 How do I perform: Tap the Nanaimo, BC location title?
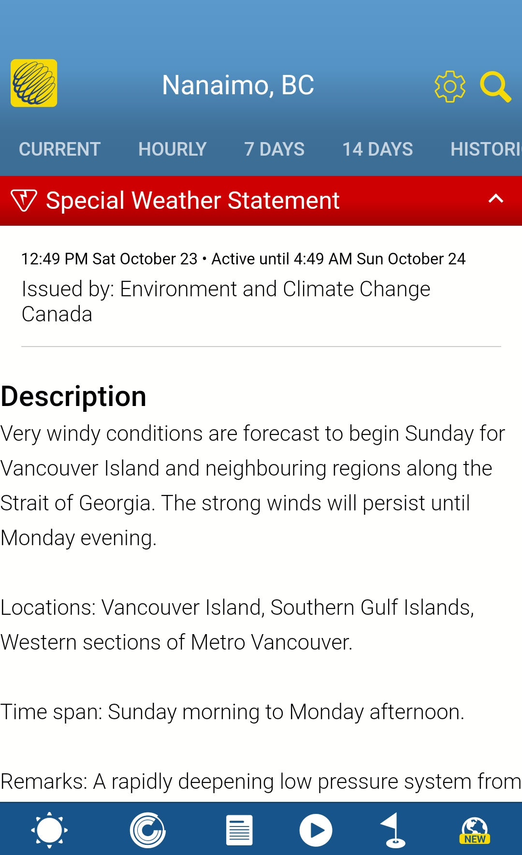click(238, 85)
